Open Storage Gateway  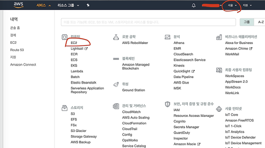[84, 137]
